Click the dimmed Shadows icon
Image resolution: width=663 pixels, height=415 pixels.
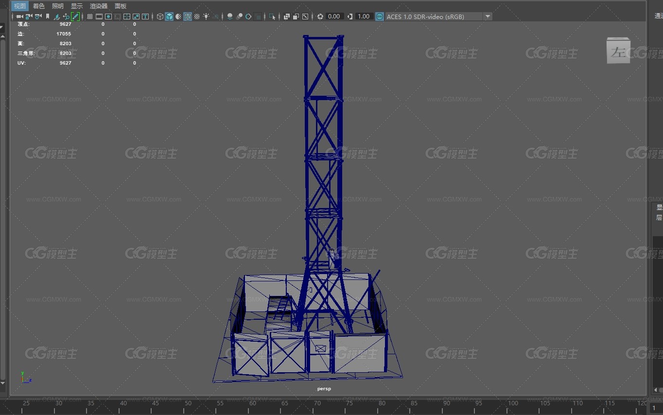coord(216,17)
